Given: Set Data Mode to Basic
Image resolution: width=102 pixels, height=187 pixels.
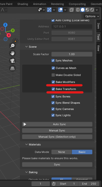Looking at the screenshot, I should click(x=82, y=152).
